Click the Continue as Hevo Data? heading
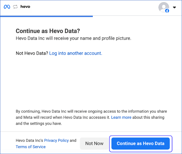The image size is (182, 154). click(x=48, y=31)
